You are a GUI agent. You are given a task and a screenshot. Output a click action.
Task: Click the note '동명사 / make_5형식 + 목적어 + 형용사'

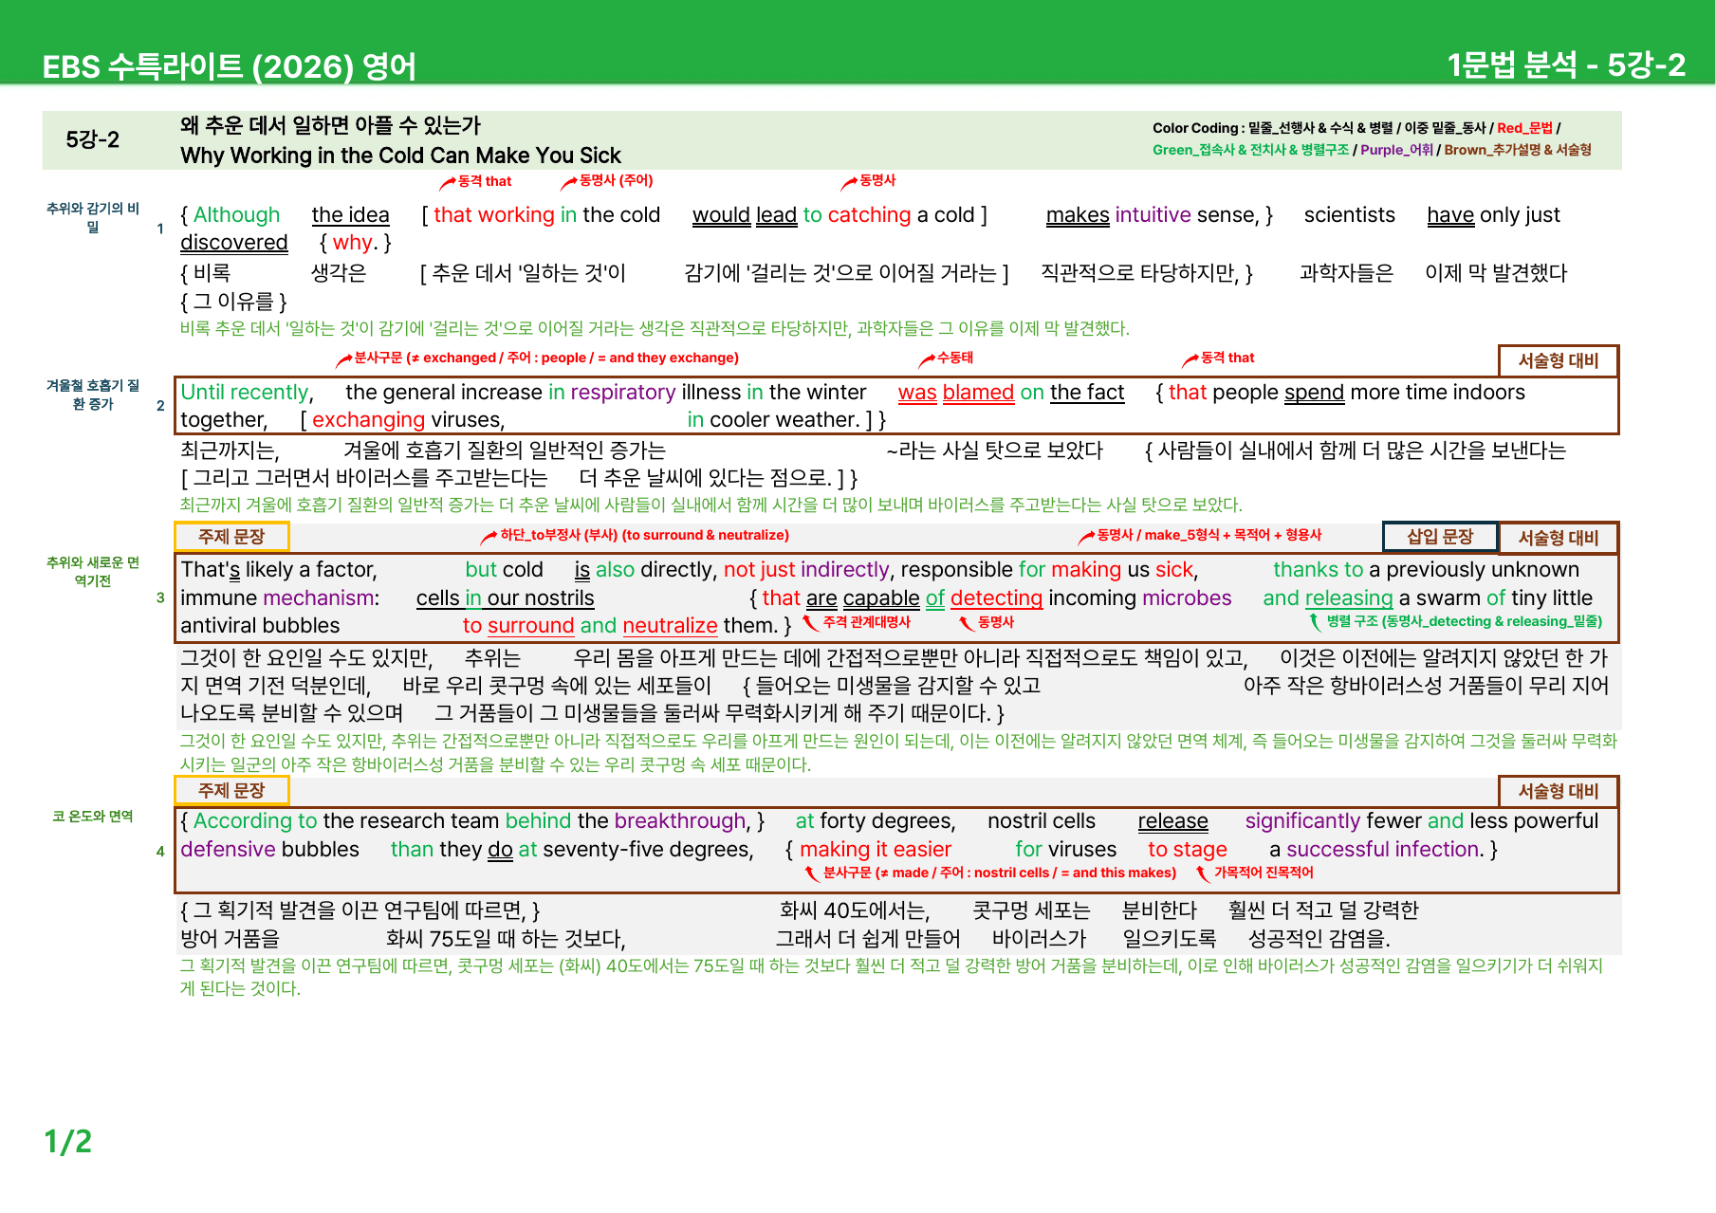click(x=1209, y=535)
